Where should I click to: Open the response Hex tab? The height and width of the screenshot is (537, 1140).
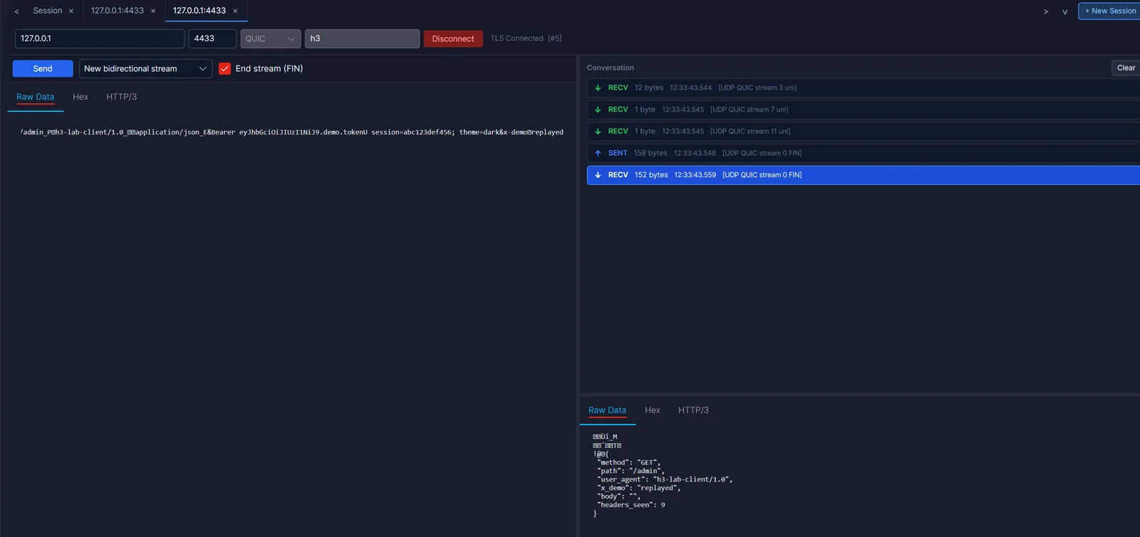pyautogui.click(x=653, y=410)
